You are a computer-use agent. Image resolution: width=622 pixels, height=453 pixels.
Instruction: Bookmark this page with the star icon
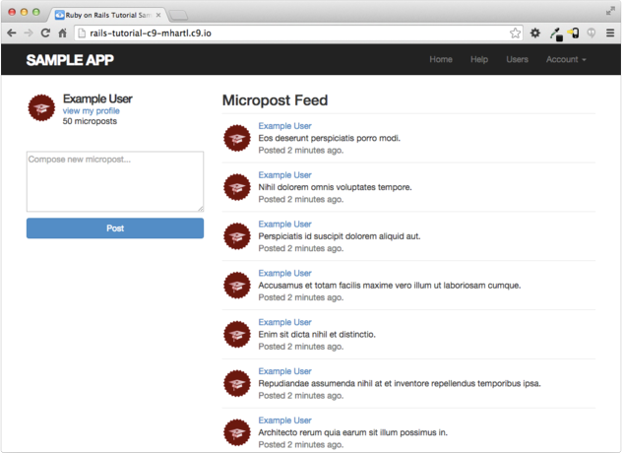click(x=515, y=32)
